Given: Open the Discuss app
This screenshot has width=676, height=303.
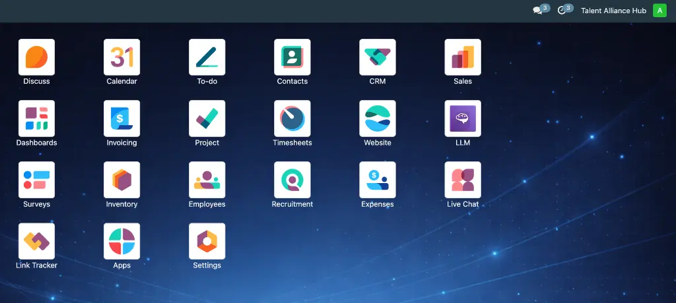Looking at the screenshot, I should click(36, 57).
